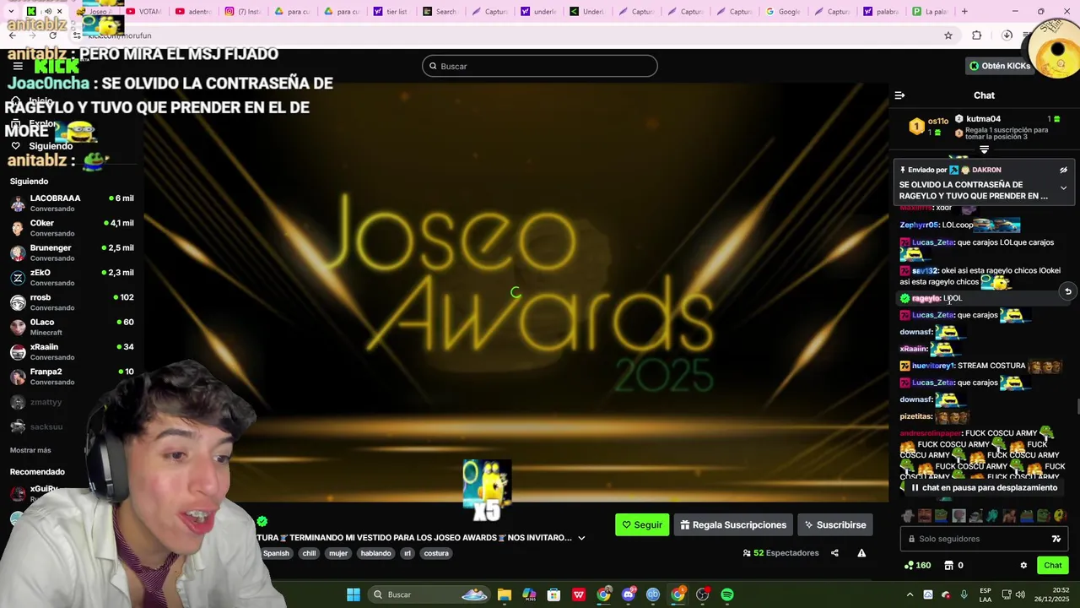Open chat settings gear icon

pos(1023,566)
